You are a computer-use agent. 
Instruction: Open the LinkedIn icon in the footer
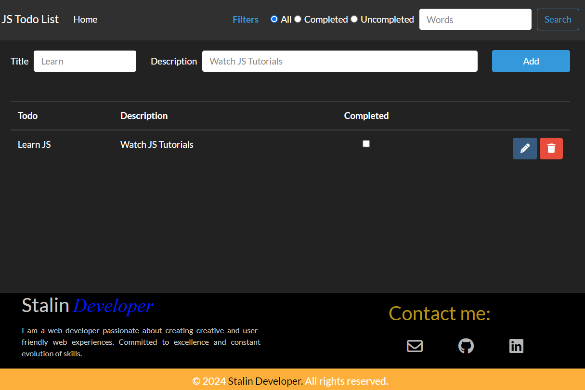pyautogui.click(x=516, y=346)
